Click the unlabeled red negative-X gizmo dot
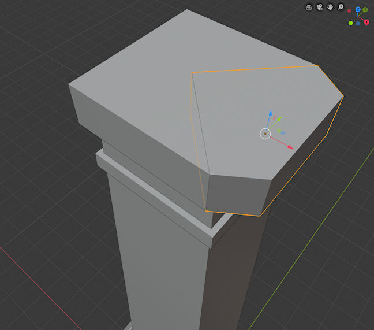Viewport: 374px width, 330px height. coord(349,10)
